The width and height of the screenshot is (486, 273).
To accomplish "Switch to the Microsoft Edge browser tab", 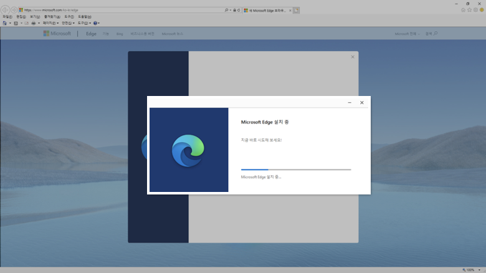I will (267, 10).
